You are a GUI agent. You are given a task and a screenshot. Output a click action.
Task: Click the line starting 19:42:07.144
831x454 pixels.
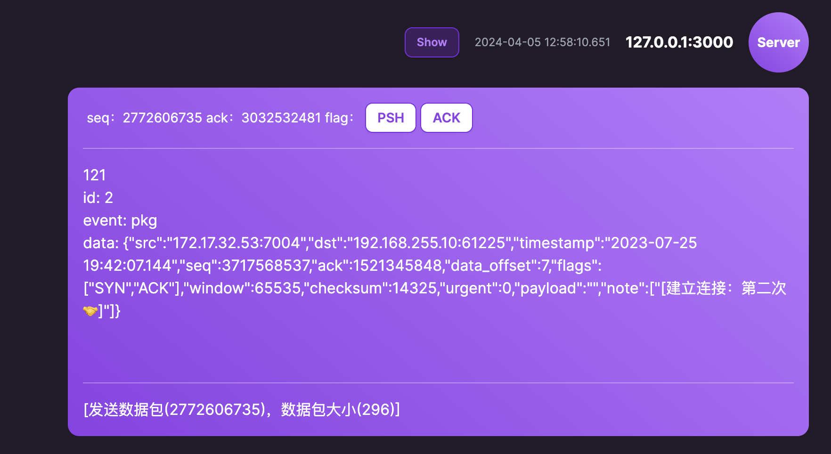tap(342, 266)
